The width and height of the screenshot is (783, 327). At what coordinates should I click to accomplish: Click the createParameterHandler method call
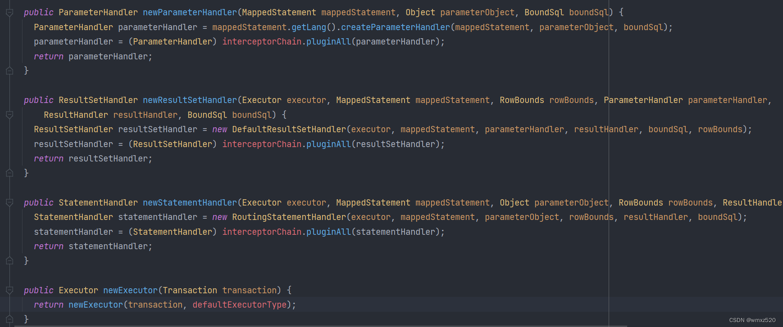[x=396, y=27]
